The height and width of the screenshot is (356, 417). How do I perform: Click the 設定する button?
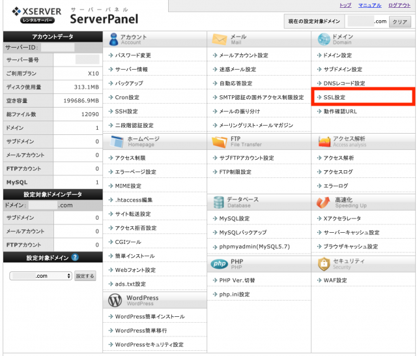(85, 276)
